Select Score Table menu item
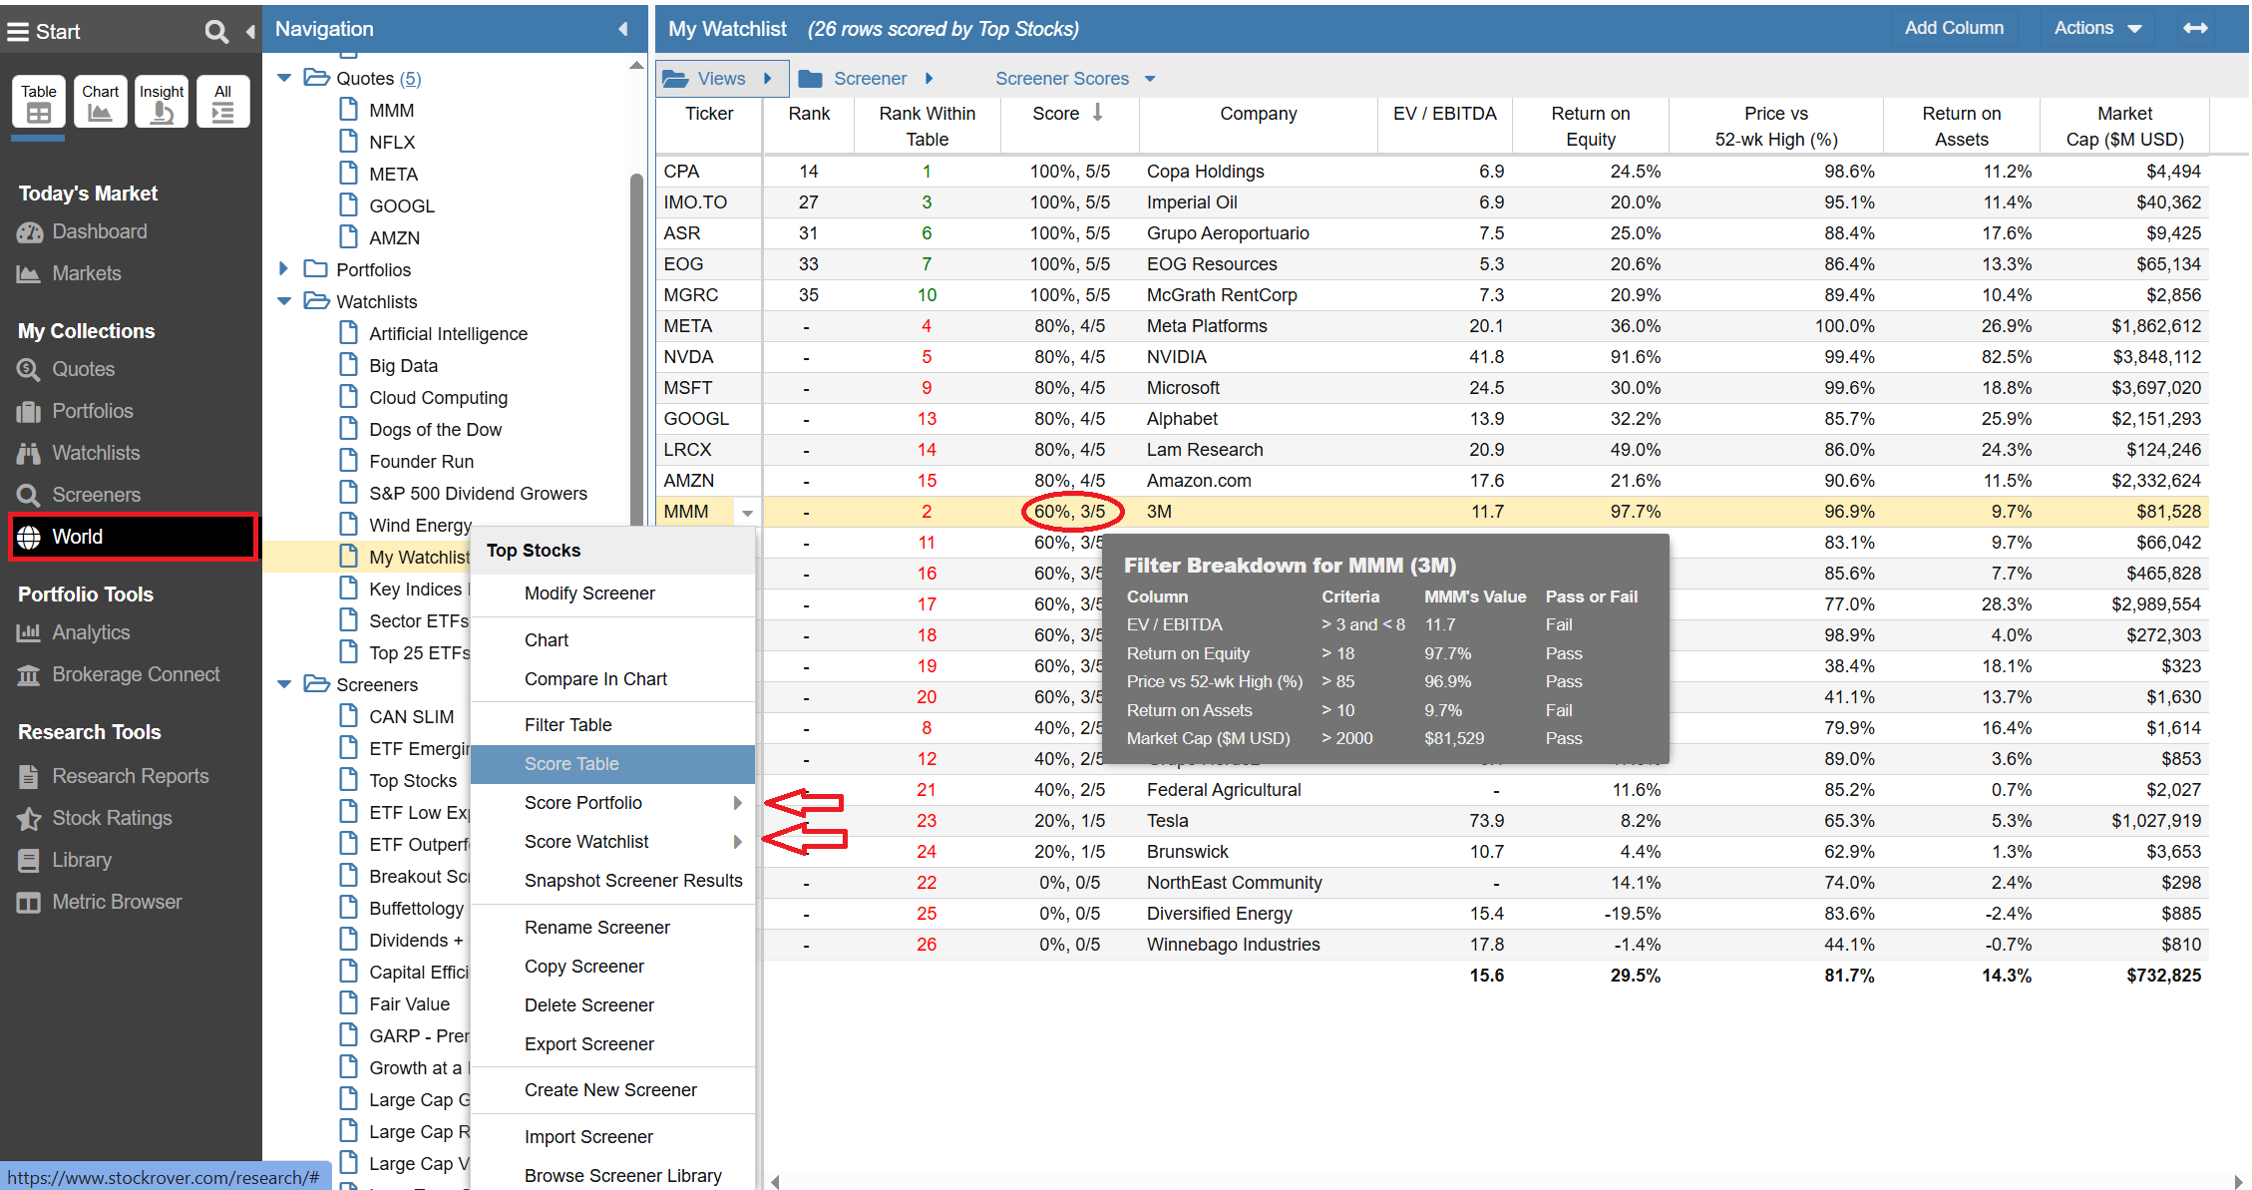The height and width of the screenshot is (1190, 2252). pyautogui.click(x=611, y=764)
